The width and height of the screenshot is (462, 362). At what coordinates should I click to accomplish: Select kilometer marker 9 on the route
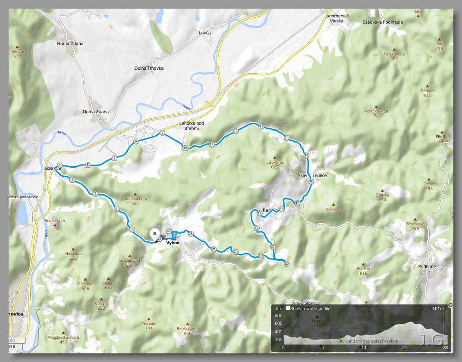click(x=162, y=133)
